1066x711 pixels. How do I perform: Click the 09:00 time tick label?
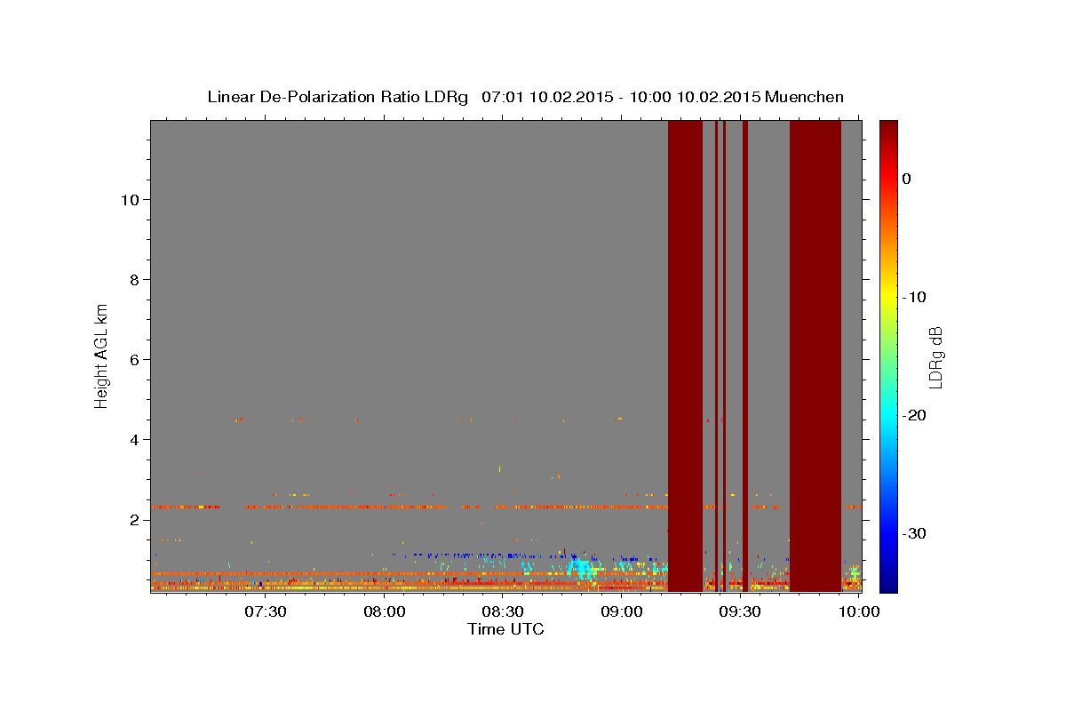coord(621,612)
